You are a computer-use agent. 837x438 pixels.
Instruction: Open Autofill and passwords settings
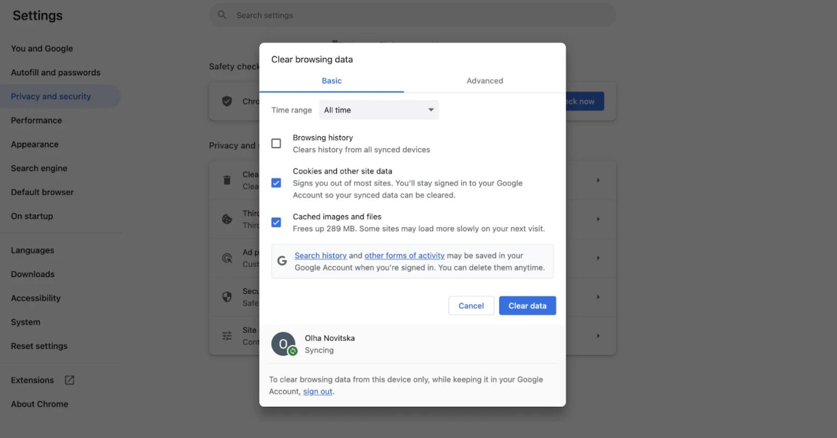point(56,72)
